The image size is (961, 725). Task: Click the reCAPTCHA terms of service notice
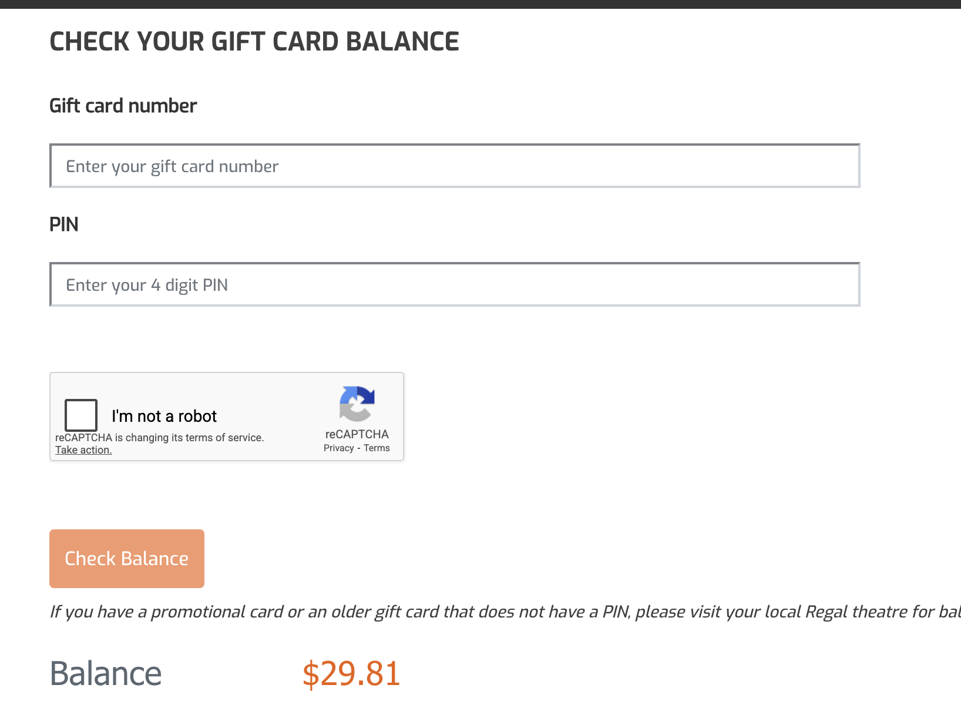pyautogui.click(x=159, y=438)
